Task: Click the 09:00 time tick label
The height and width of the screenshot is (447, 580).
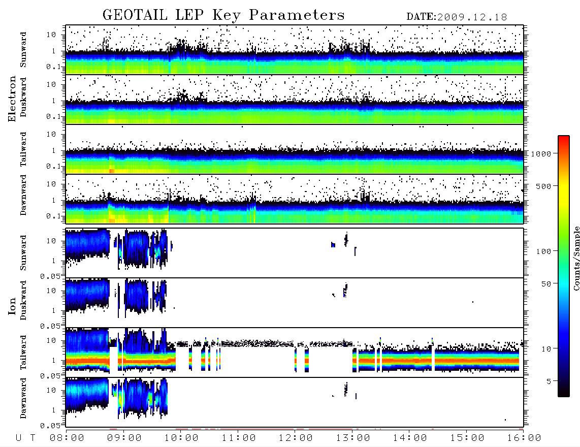Action: pos(124,438)
